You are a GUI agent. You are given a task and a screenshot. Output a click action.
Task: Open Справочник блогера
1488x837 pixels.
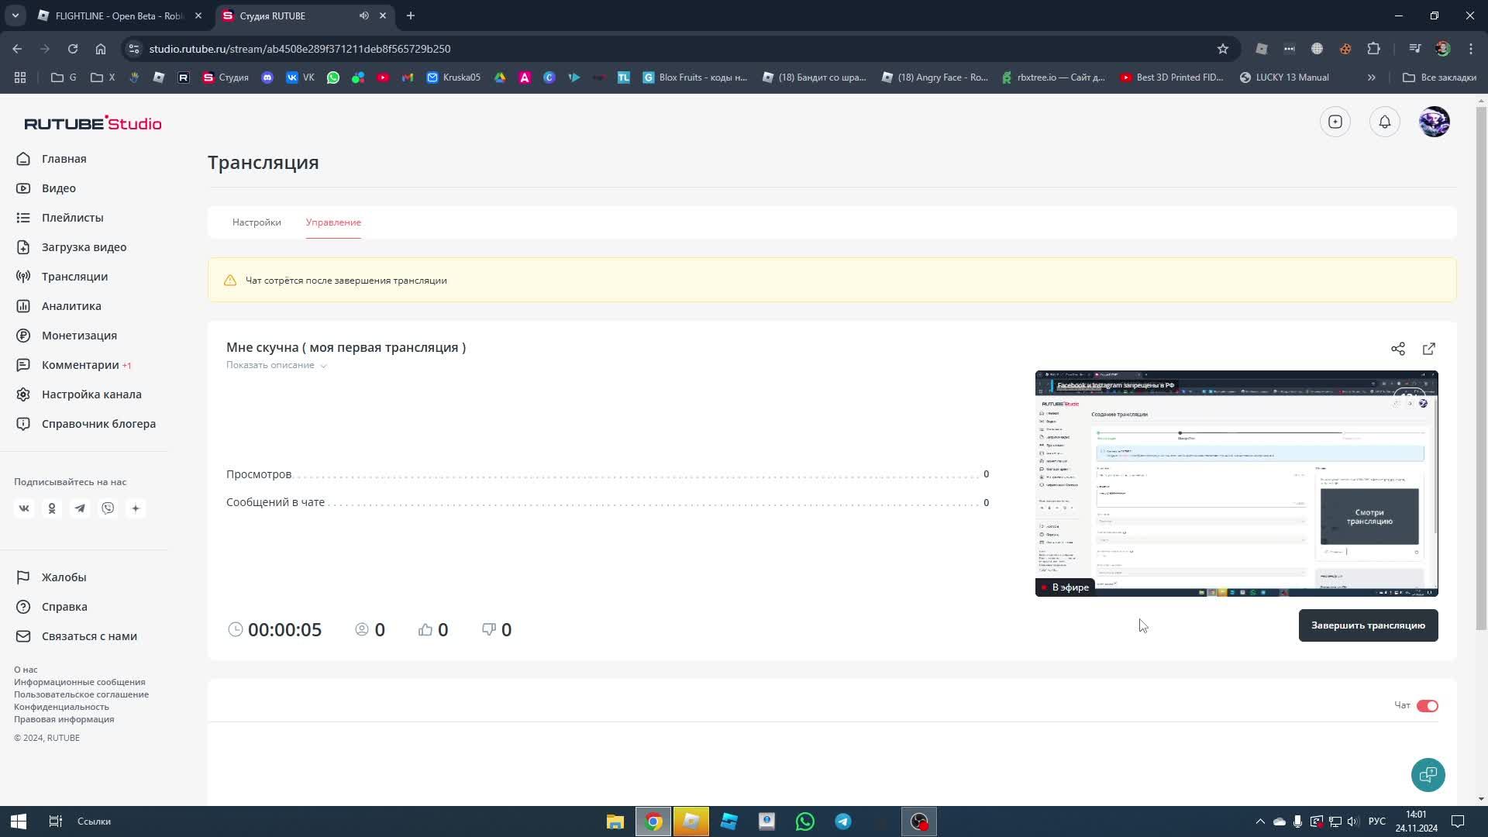[x=87, y=424]
